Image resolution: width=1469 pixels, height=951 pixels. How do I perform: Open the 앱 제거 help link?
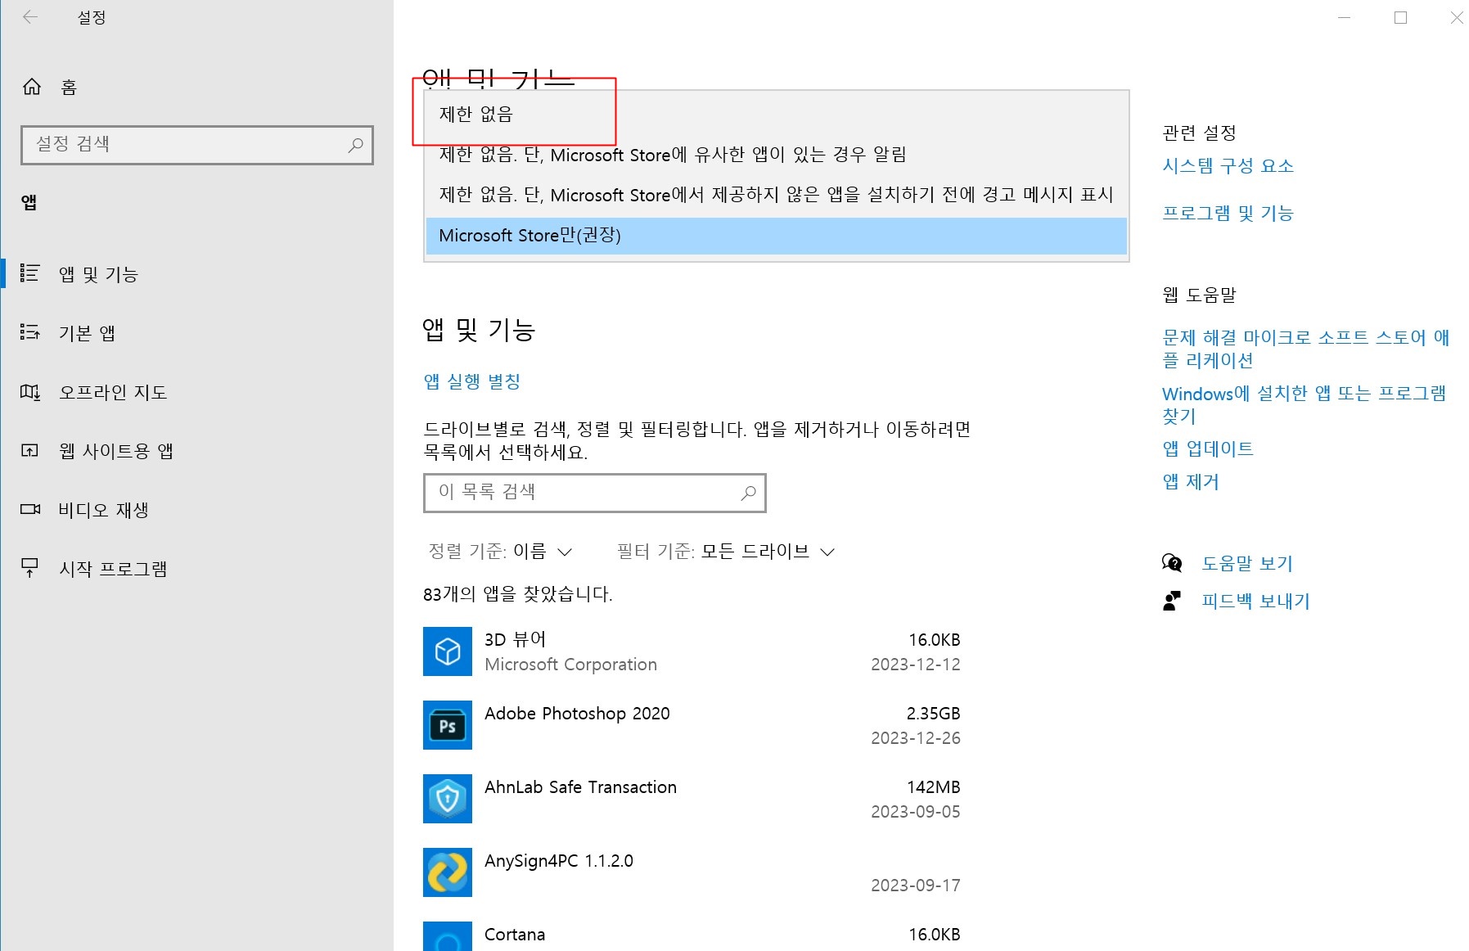tap(1191, 482)
